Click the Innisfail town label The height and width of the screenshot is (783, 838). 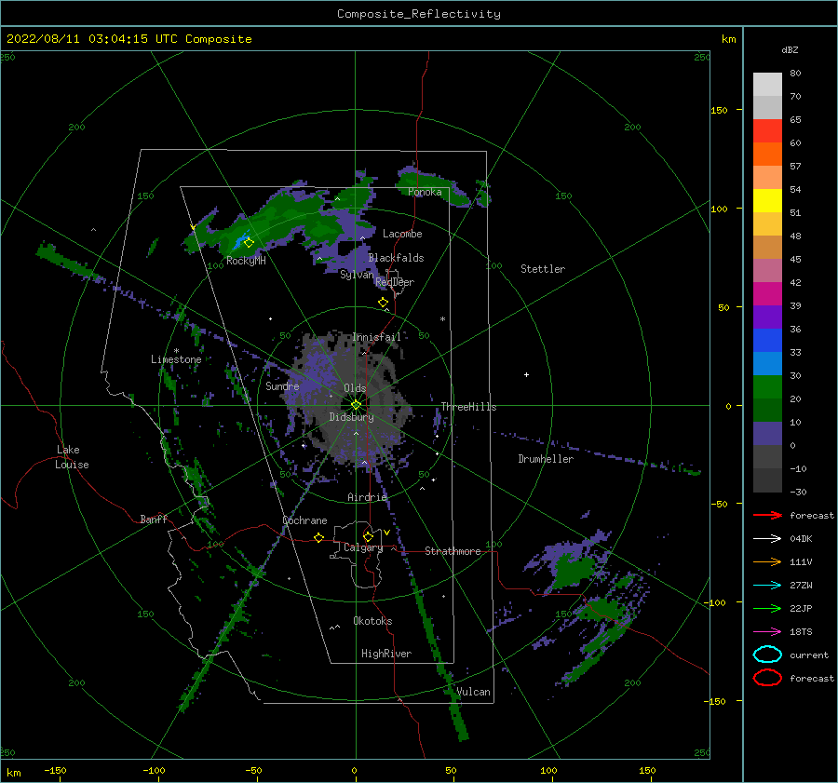(x=376, y=337)
